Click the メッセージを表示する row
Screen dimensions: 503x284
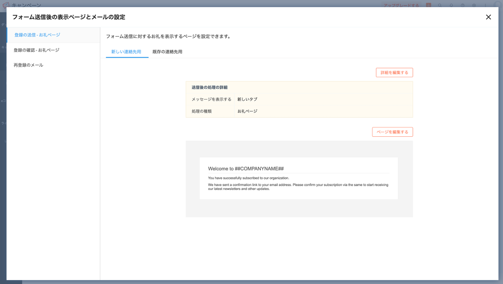click(x=299, y=100)
